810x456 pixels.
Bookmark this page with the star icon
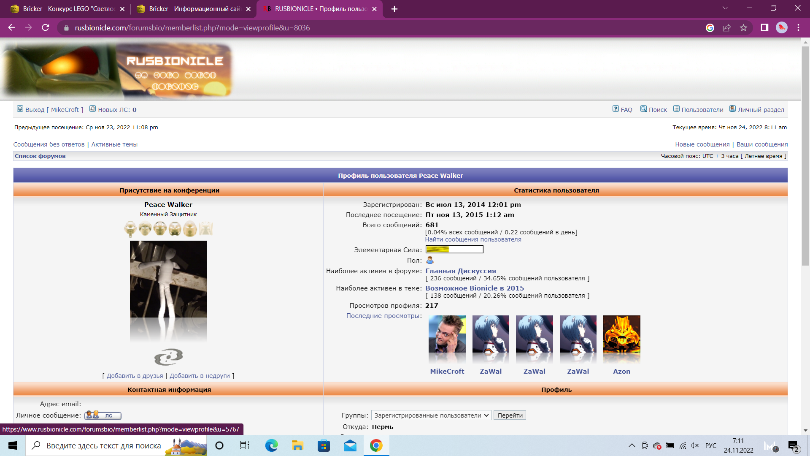point(743,27)
